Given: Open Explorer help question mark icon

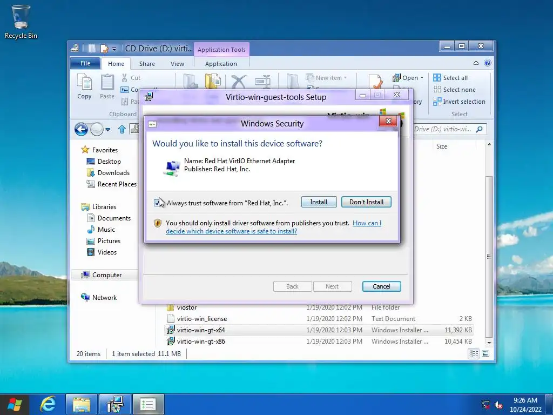Looking at the screenshot, I should tap(488, 63).
